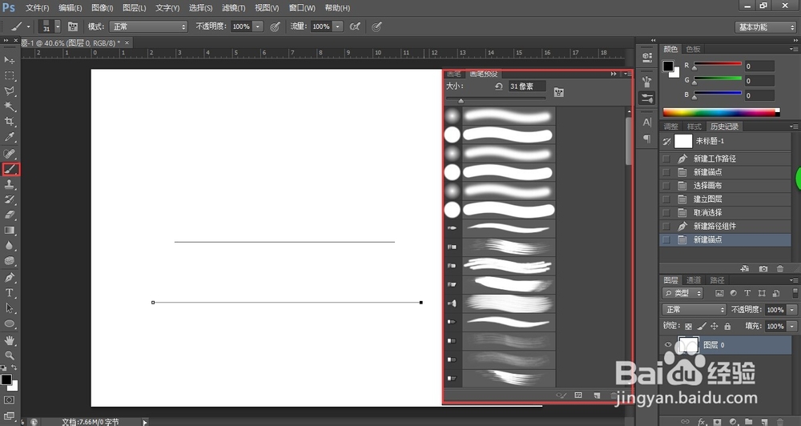This screenshot has width=801, height=426.
Task: Open the 图像(I) menu
Action: pos(103,8)
